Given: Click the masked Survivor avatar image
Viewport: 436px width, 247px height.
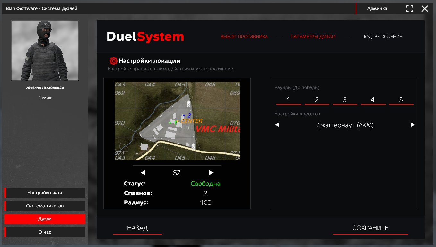Looking at the screenshot, I should click(x=45, y=51).
